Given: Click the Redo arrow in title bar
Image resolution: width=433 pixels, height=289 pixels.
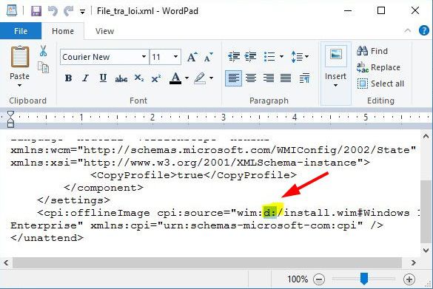Looking at the screenshot, I should (x=68, y=11).
